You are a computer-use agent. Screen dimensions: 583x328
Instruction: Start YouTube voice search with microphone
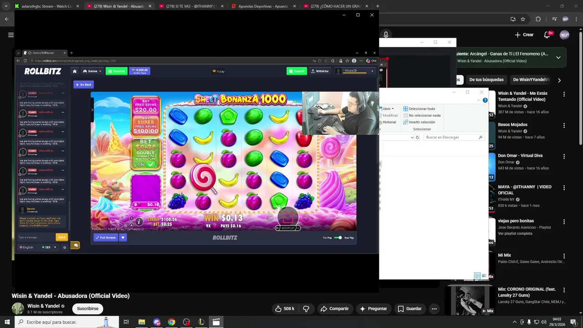[386, 35]
